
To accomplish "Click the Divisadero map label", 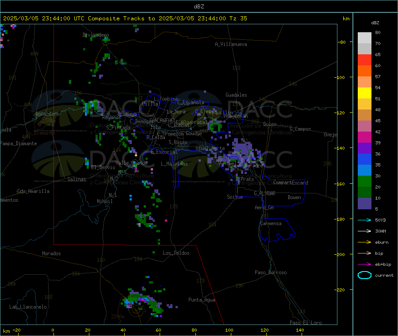I will [x=96, y=35].
